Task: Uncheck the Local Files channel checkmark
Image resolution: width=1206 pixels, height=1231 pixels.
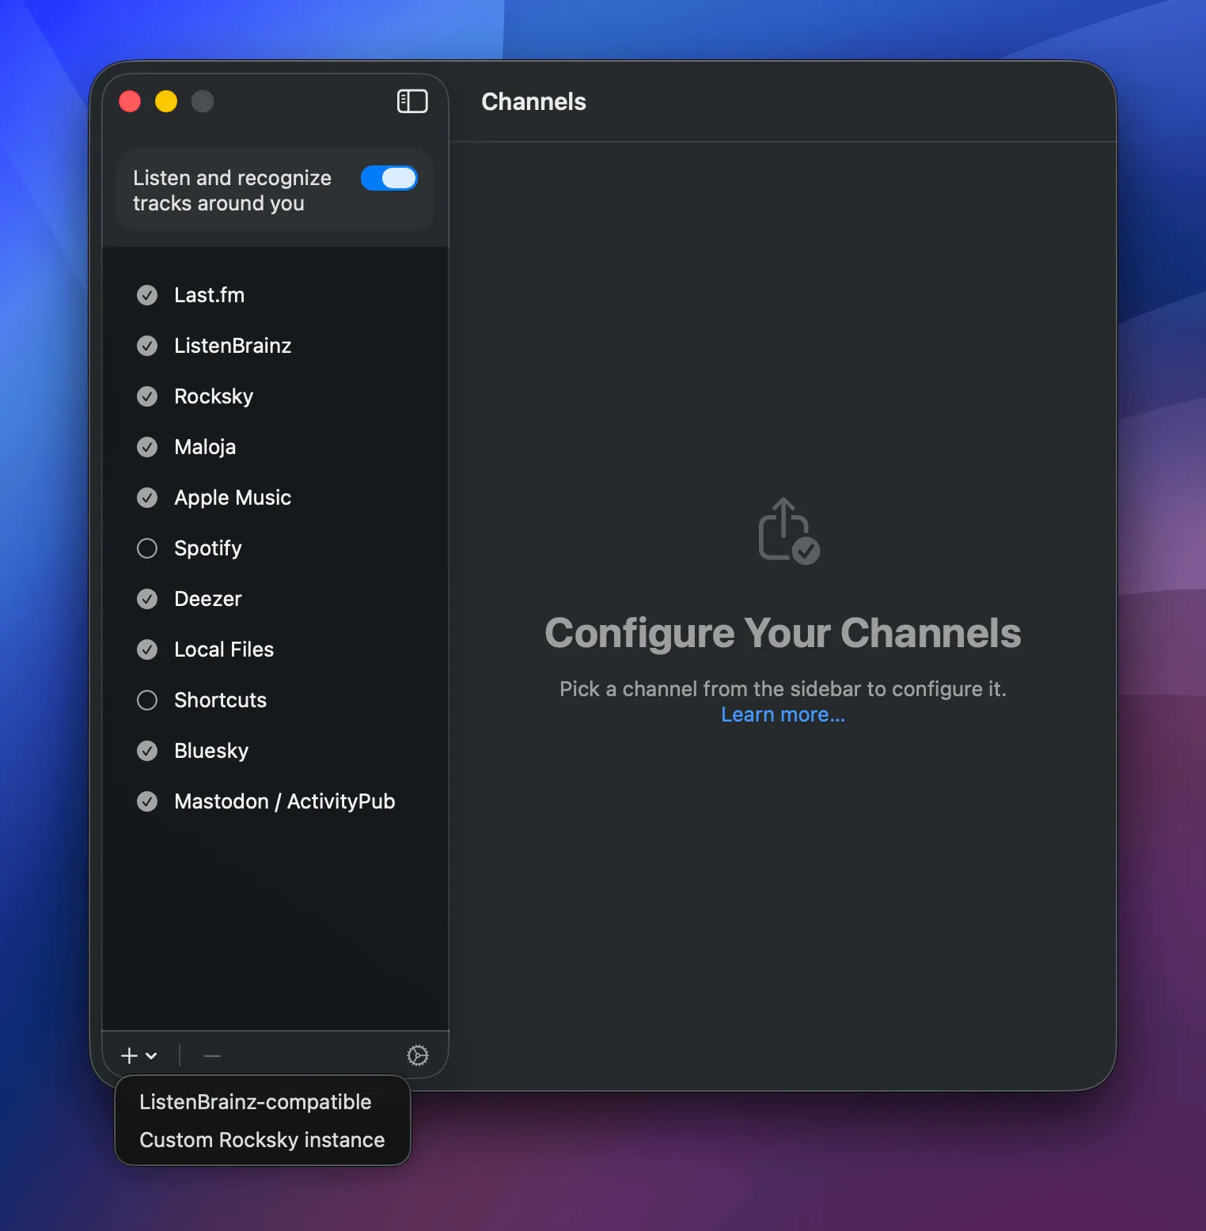Action: click(147, 650)
